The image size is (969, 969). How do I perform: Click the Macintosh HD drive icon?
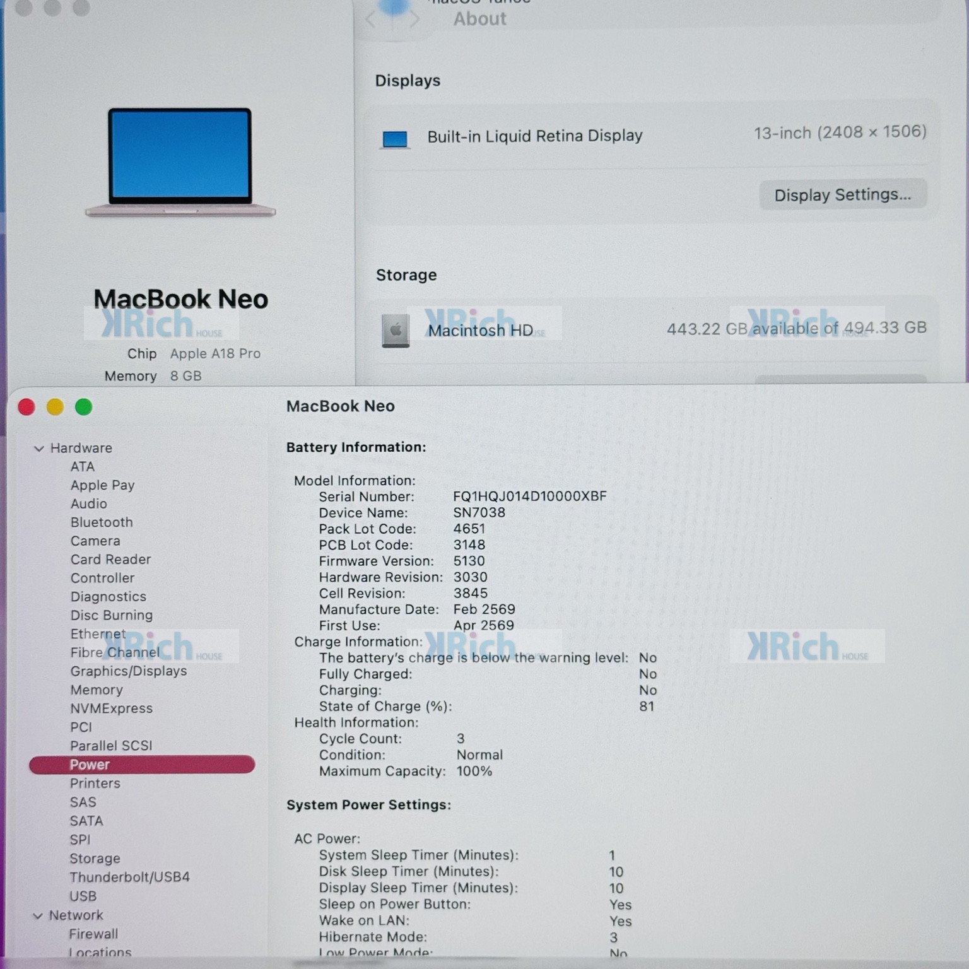coord(396,331)
